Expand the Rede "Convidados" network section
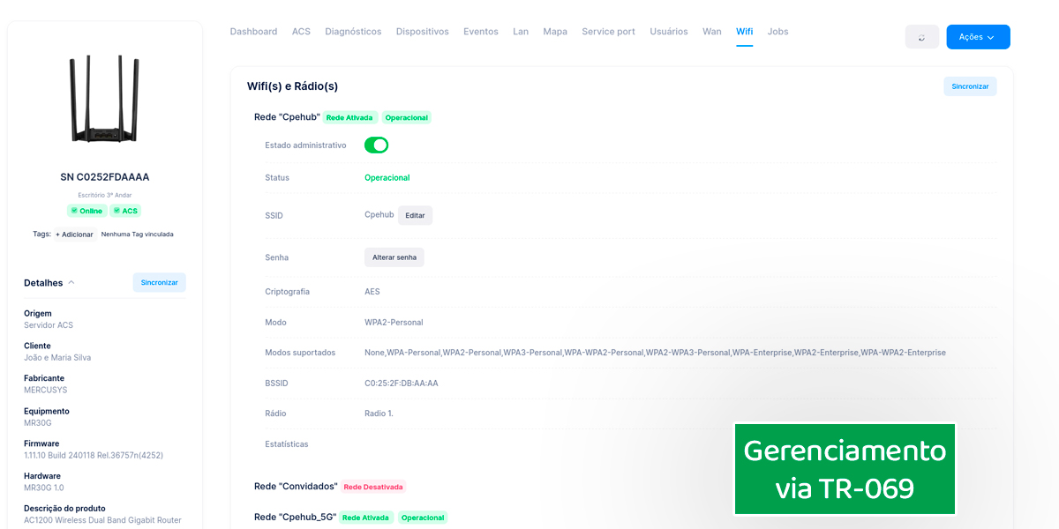The height and width of the screenshot is (529, 1059). (296, 487)
